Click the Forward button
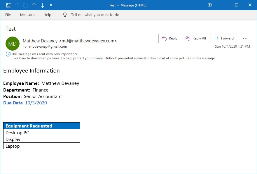257x174 pixels. click(x=224, y=38)
